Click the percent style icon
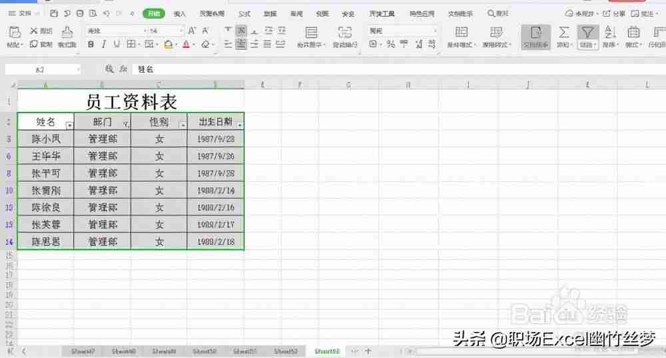 coord(391,44)
